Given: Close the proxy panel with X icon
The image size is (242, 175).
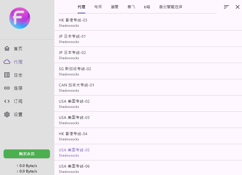Looking at the screenshot, I should (237, 7).
